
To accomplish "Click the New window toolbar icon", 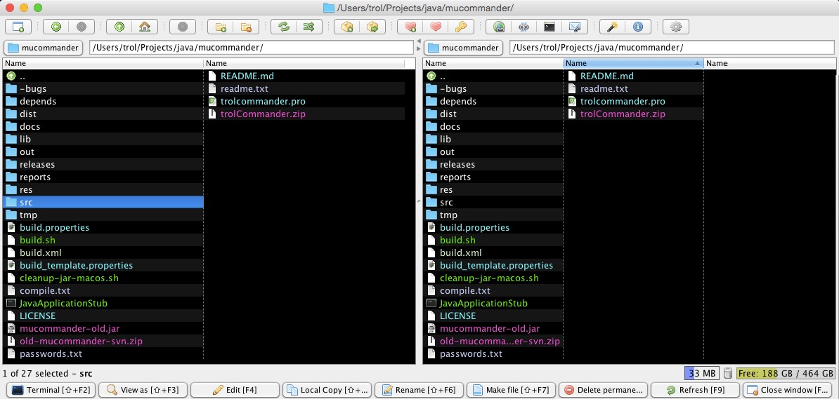I will click(x=18, y=27).
